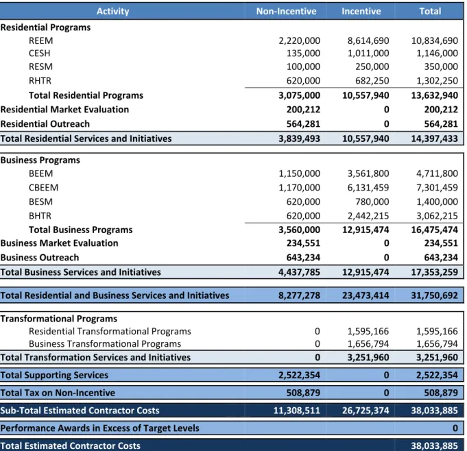Image resolution: width=467 pixels, height=451 pixels.
Task: Click the Residential Market Evaluation label
Action: [64, 110]
